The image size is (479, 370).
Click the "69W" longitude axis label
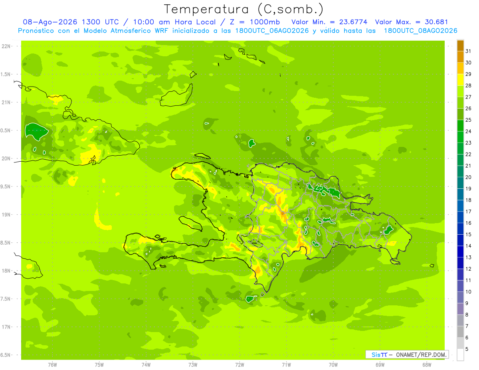pyautogui.click(x=380, y=365)
